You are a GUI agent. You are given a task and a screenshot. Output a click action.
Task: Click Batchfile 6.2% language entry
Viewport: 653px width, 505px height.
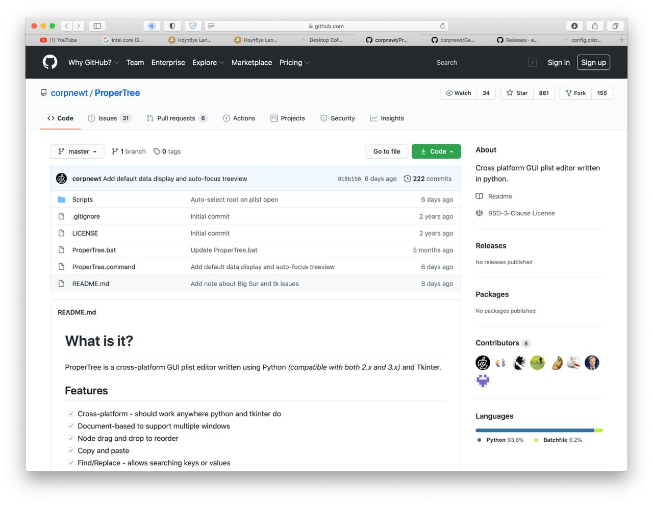558,440
